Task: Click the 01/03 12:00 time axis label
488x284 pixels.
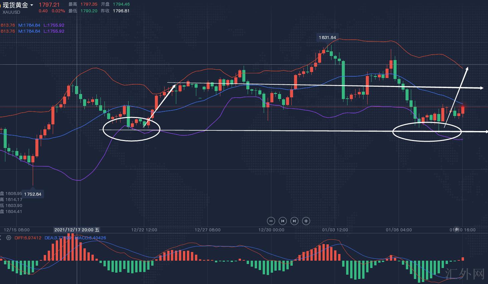Action: pyautogui.click(x=335, y=230)
